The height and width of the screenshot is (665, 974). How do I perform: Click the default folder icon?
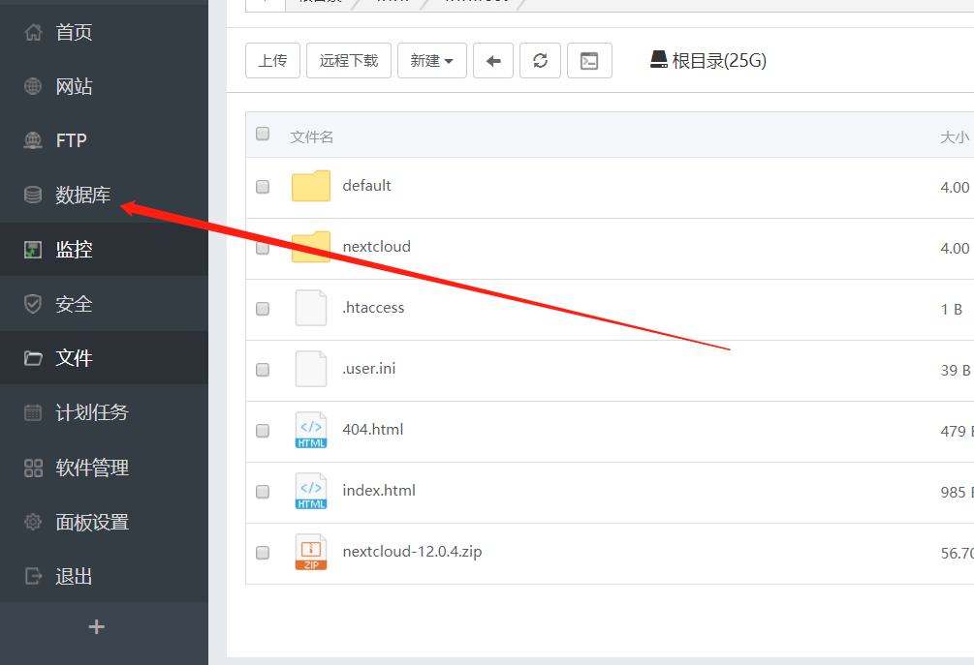311,186
